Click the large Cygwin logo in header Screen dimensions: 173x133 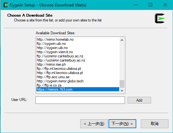[x=160, y=18]
